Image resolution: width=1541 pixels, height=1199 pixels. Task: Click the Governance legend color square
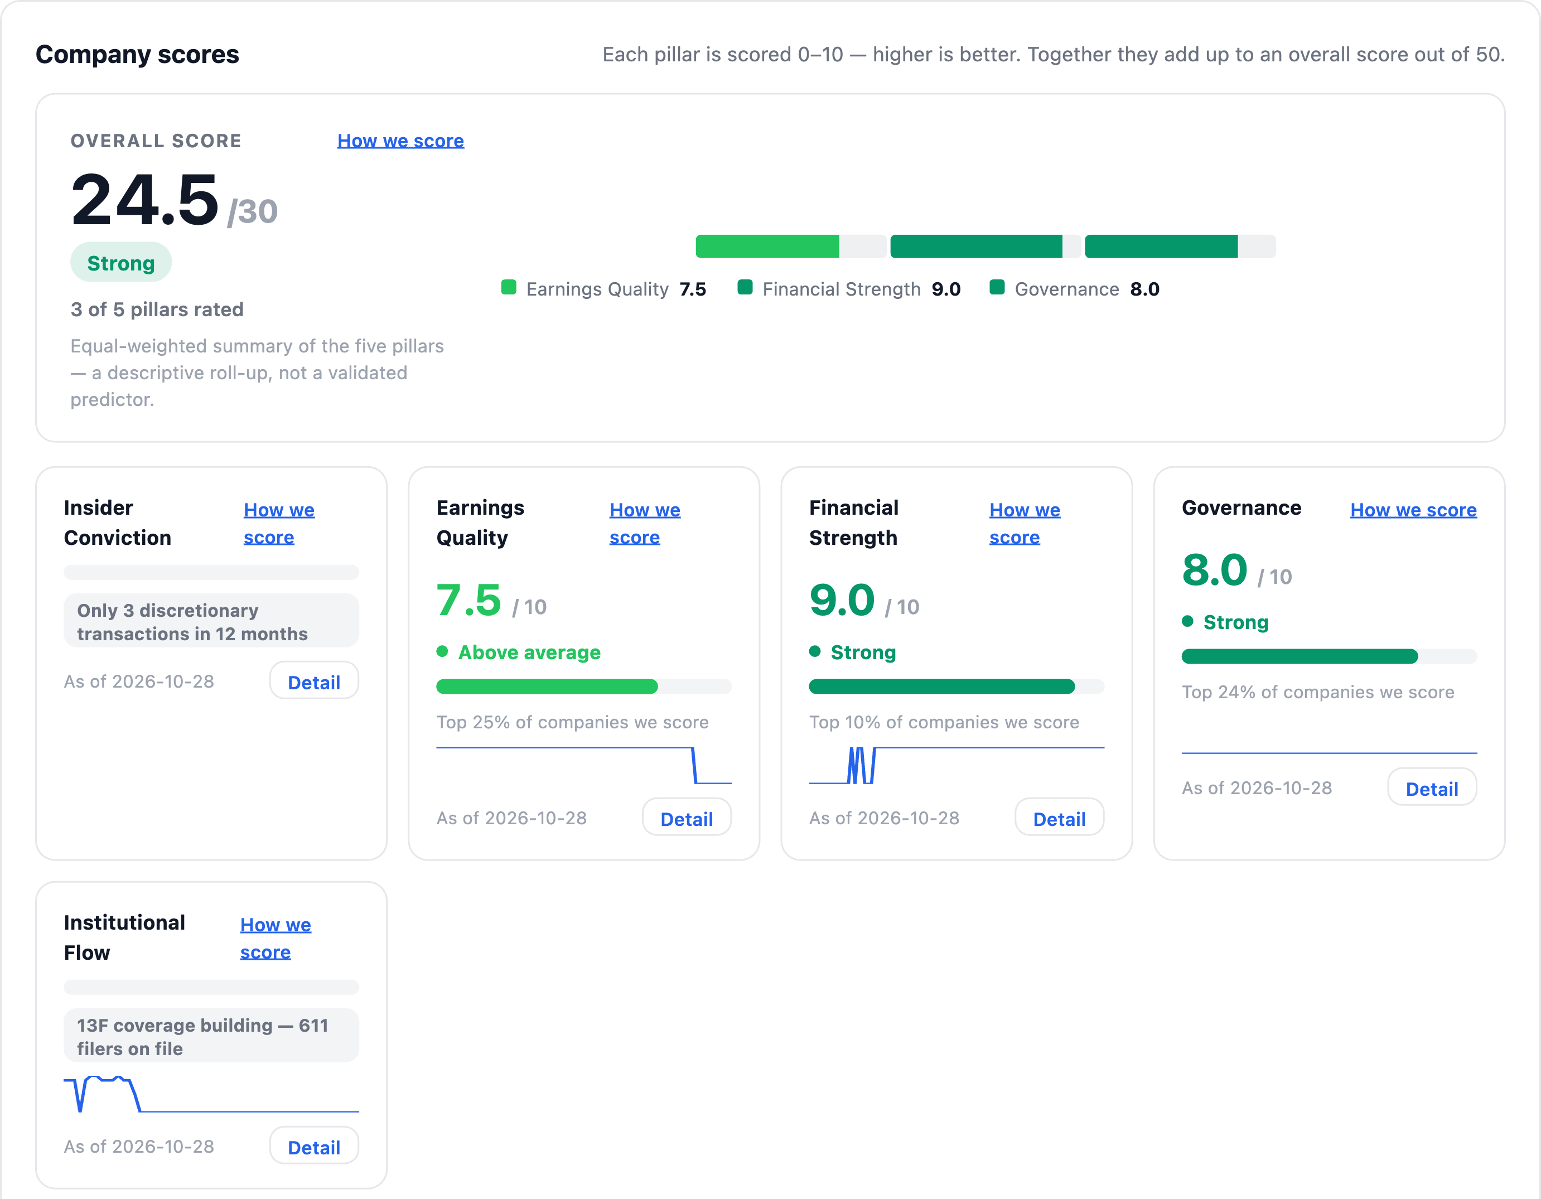coord(997,287)
